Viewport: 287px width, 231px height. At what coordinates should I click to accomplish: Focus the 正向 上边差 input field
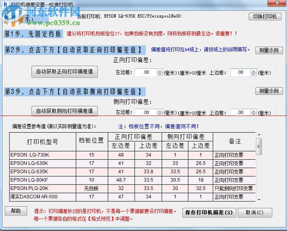click(241, 72)
